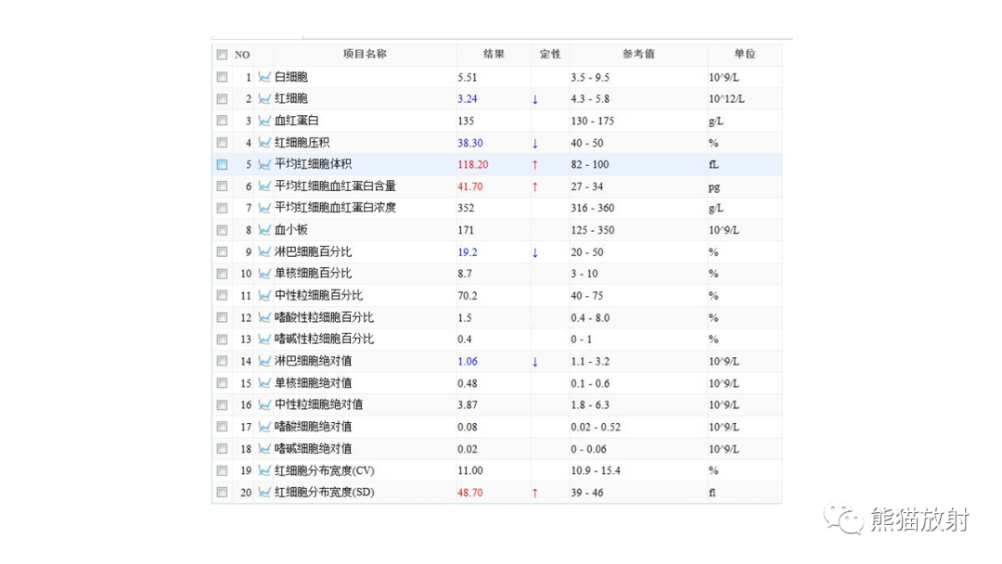1002x564 pixels.
Task: Click the unit cell pg
Action: (x=714, y=187)
